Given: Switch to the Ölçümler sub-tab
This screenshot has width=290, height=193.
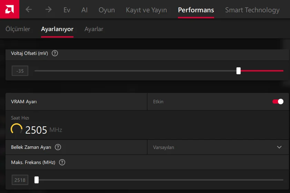Looking at the screenshot, I should [18, 29].
